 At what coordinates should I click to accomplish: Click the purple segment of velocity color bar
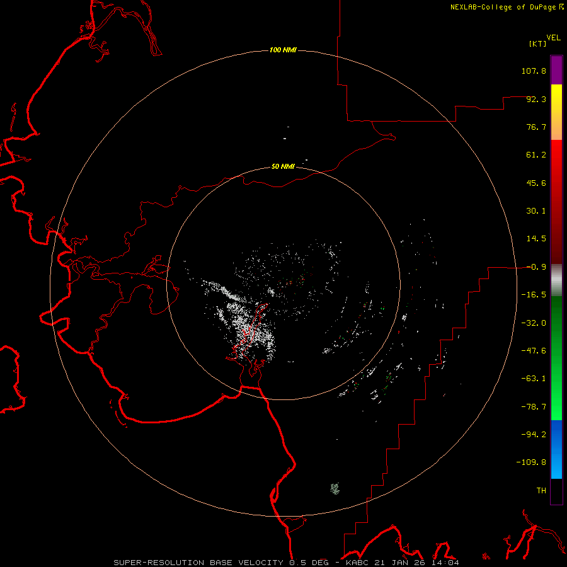[556, 70]
